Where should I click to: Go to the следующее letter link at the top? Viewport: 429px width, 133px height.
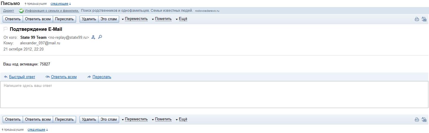[59, 4]
